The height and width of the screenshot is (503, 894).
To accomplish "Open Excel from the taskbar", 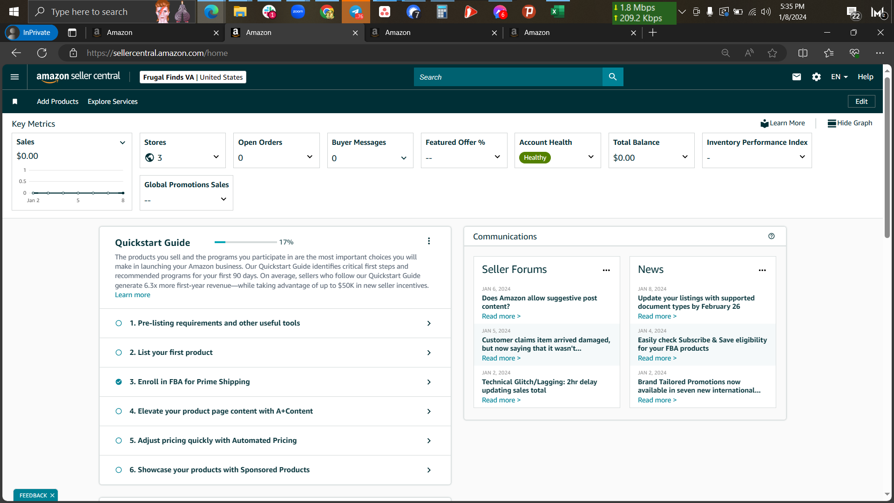I will [x=557, y=12].
